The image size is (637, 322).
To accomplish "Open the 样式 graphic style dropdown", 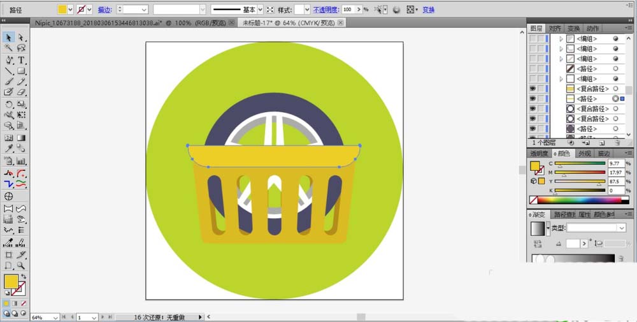I will (x=307, y=10).
